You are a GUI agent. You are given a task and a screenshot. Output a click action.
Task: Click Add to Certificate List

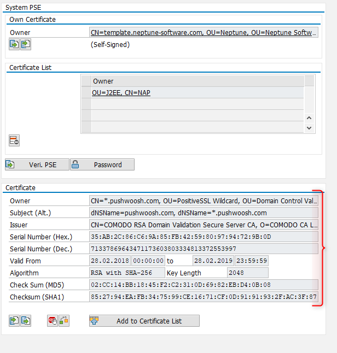[144, 321]
